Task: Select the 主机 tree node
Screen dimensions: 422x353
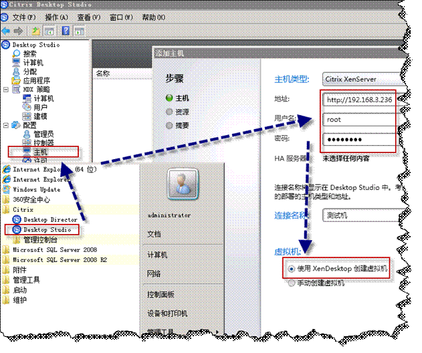Action: [40, 152]
